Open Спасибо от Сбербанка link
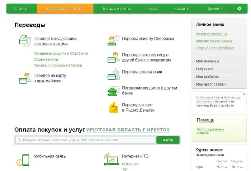The width and height of the screenshot is (251, 171). click(x=215, y=48)
